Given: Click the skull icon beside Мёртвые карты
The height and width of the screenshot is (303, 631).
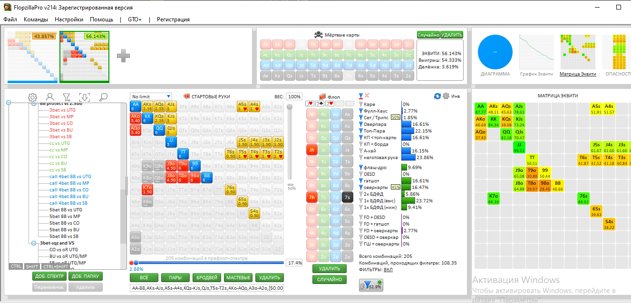Looking at the screenshot, I should [319, 35].
